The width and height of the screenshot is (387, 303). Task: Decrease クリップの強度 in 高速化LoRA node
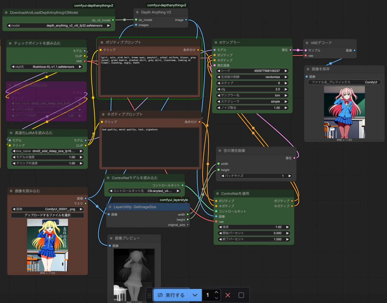14,163
